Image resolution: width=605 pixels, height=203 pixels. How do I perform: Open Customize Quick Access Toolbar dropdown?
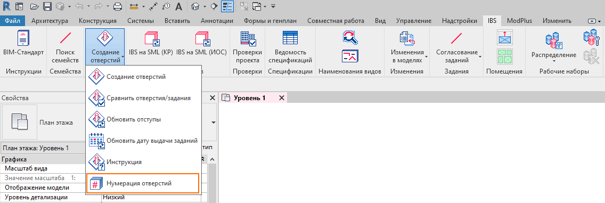pyautogui.click(x=273, y=6)
